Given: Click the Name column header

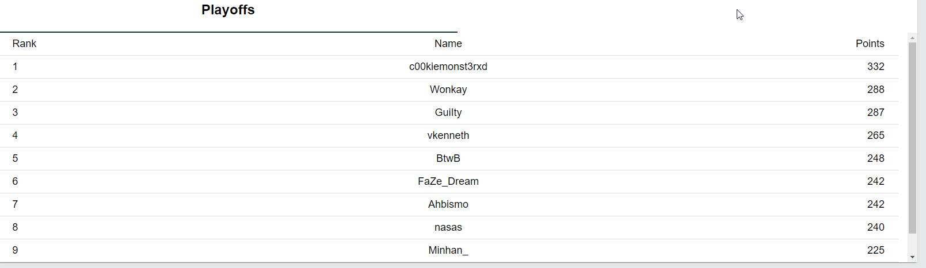Looking at the screenshot, I should (x=448, y=44).
